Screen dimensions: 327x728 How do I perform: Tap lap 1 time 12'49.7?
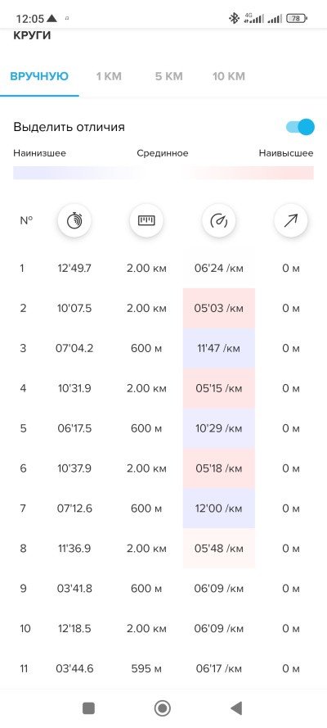(74, 269)
